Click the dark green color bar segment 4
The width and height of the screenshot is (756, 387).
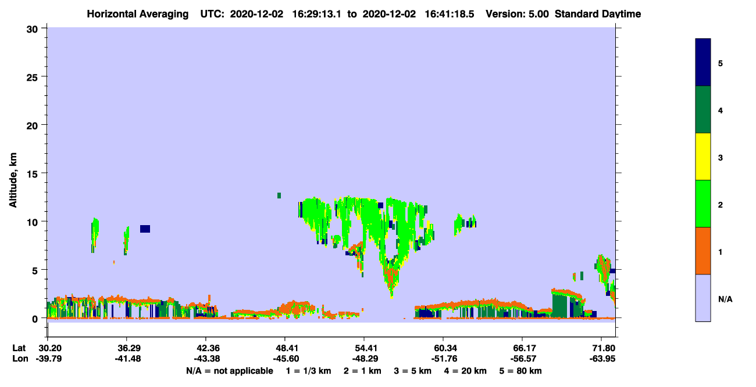coord(702,110)
